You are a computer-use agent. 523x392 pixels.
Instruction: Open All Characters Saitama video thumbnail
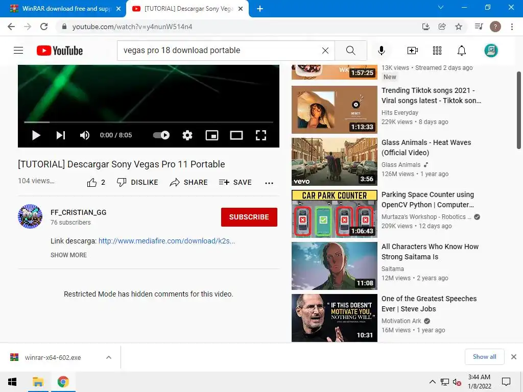coord(334,265)
